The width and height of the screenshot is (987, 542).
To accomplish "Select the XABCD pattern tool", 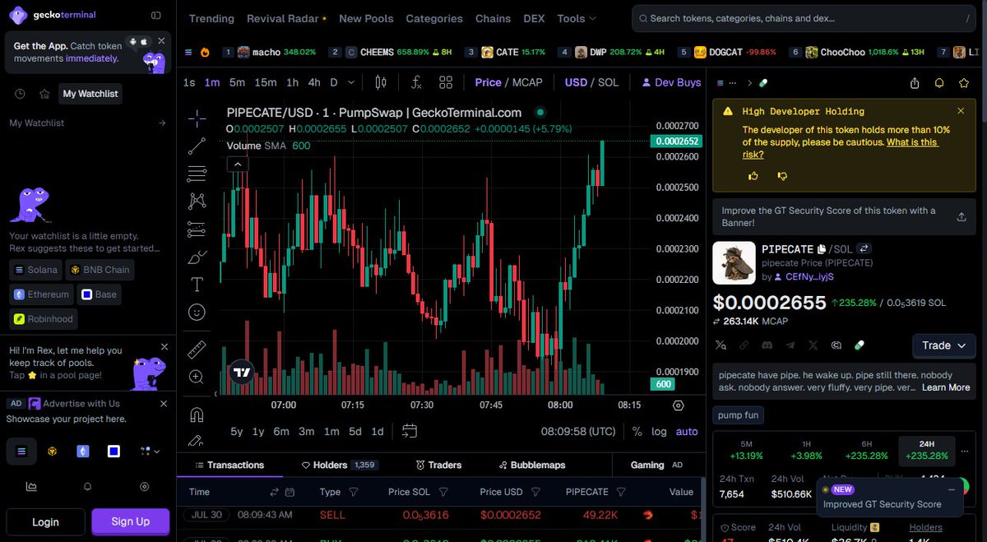I will click(197, 201).
